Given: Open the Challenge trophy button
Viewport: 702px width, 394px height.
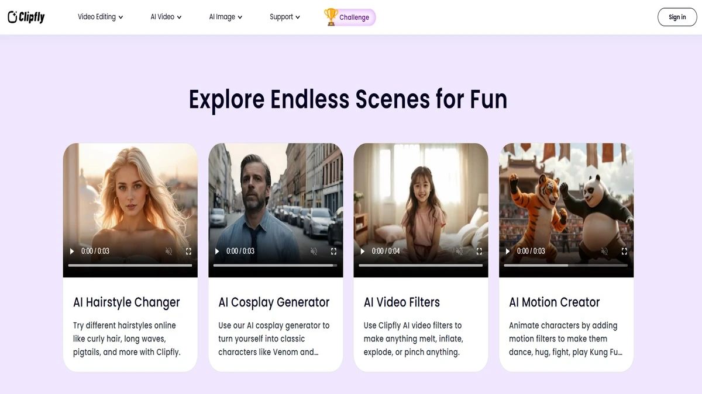Looking at the screenshot, I should pos(350,17).
